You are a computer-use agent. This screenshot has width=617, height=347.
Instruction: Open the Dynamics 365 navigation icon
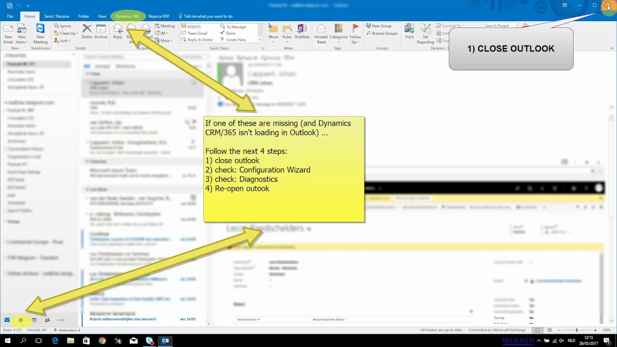point(20,320)
